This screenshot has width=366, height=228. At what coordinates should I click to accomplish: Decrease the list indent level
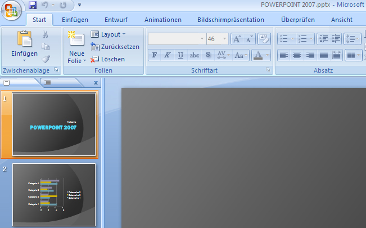pos(323,39)
